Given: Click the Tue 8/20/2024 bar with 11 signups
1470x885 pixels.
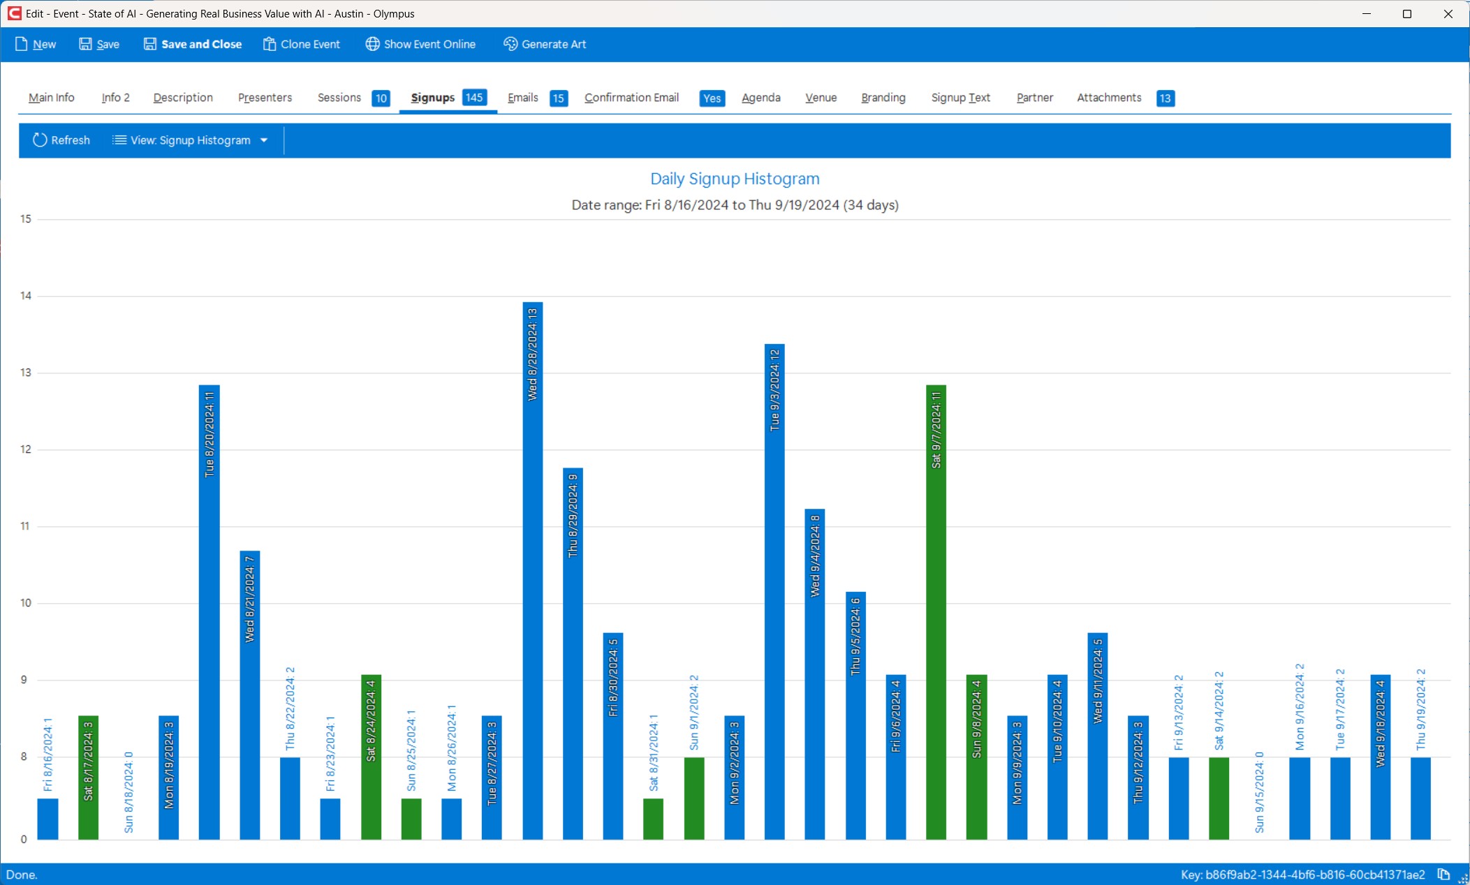Looking at the screenshot, I should (x=210, y=612).
